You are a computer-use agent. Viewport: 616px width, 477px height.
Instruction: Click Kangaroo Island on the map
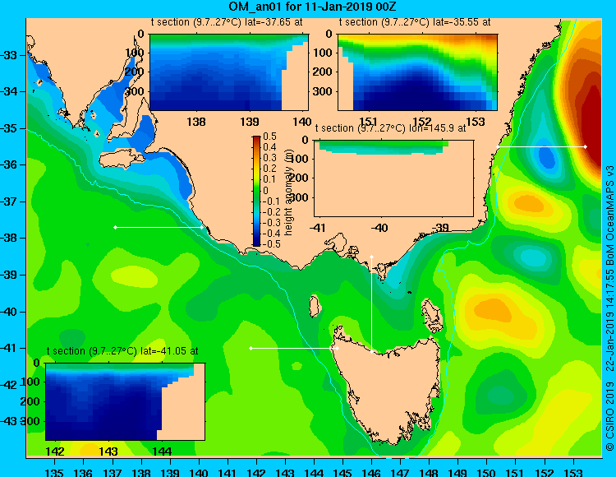coord(122,158)
